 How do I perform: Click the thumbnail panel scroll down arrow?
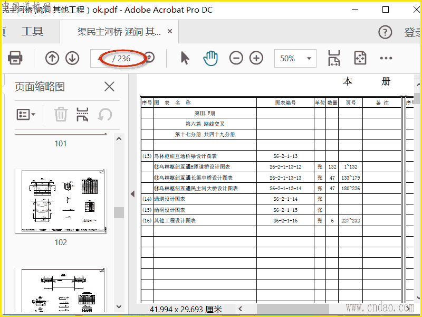119,307
